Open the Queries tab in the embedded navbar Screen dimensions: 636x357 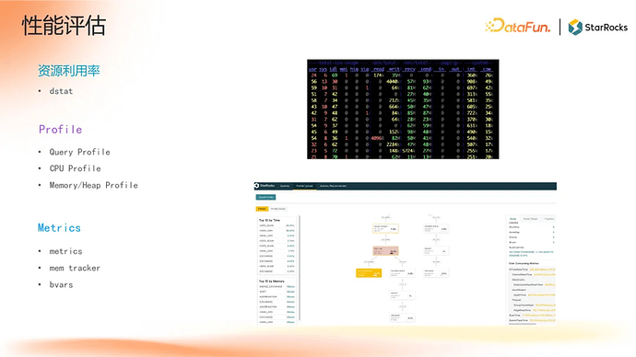pyautogui.click(x=285, y=186)
